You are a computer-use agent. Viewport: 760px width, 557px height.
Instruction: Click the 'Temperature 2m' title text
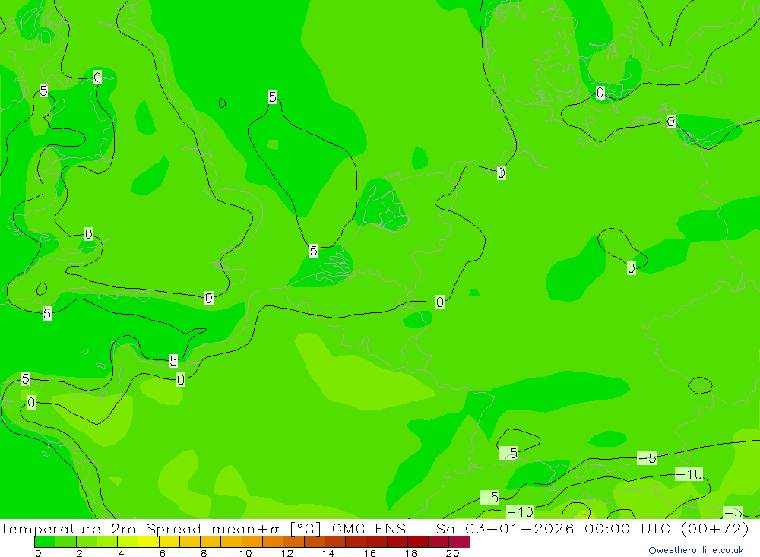(68, 528)
